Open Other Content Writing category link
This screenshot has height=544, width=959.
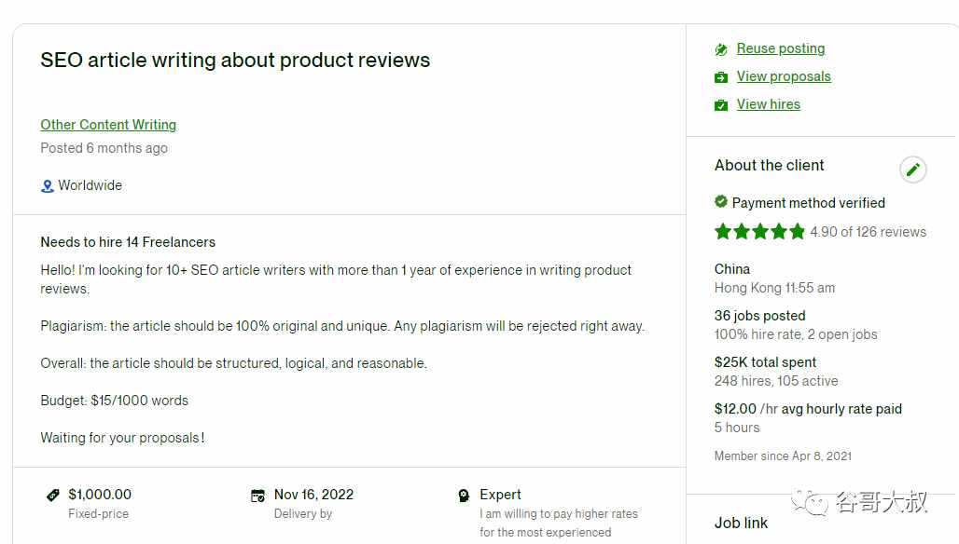pyautogui.click(x=108, y=125)
